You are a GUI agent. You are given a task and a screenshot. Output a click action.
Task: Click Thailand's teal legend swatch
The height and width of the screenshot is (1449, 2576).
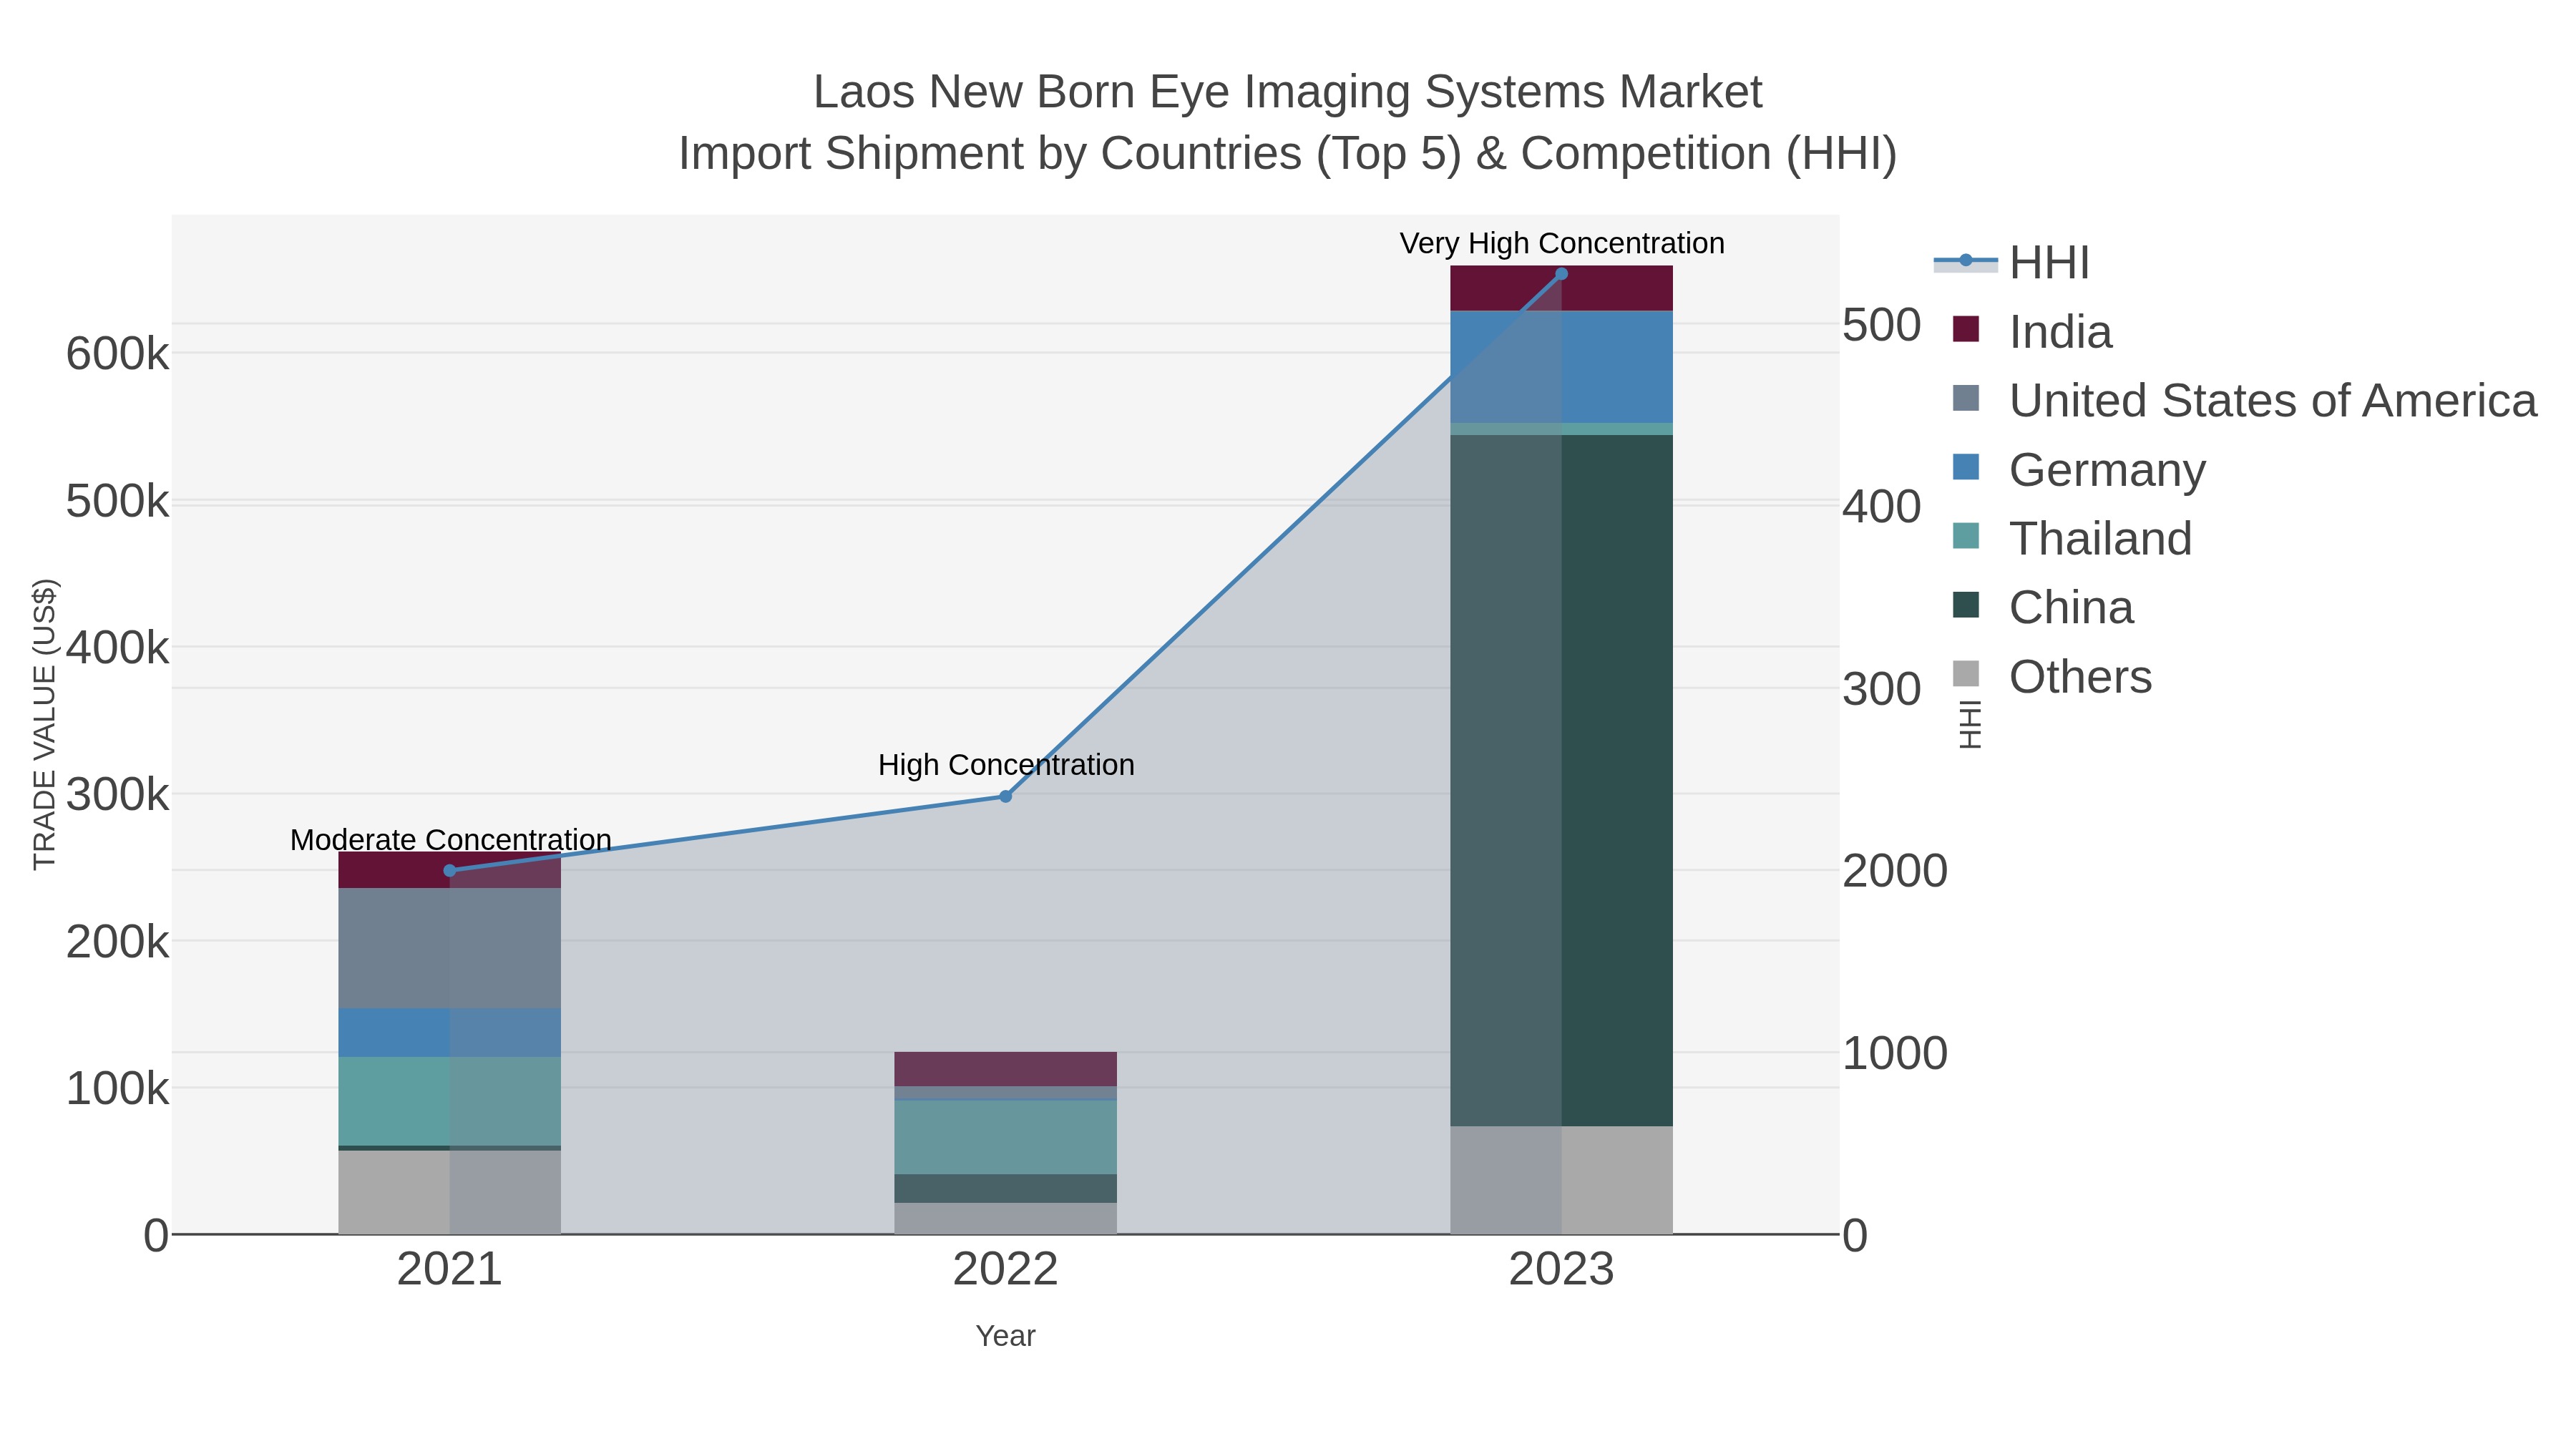(x=1966, y=536)
